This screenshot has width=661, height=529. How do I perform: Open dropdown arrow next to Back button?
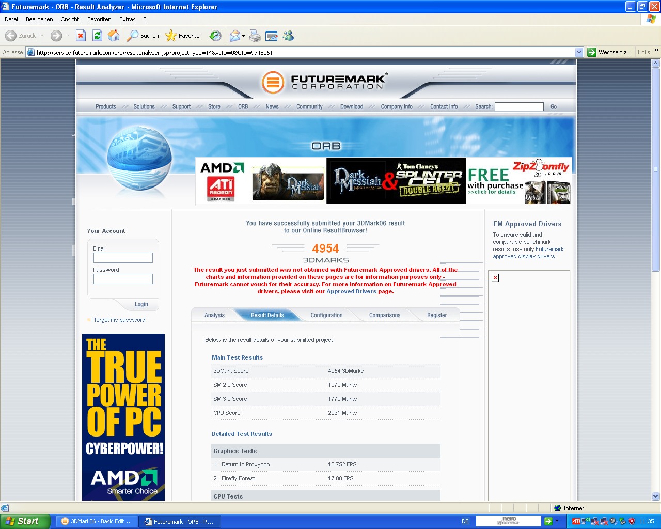click(x=42, y=36)
